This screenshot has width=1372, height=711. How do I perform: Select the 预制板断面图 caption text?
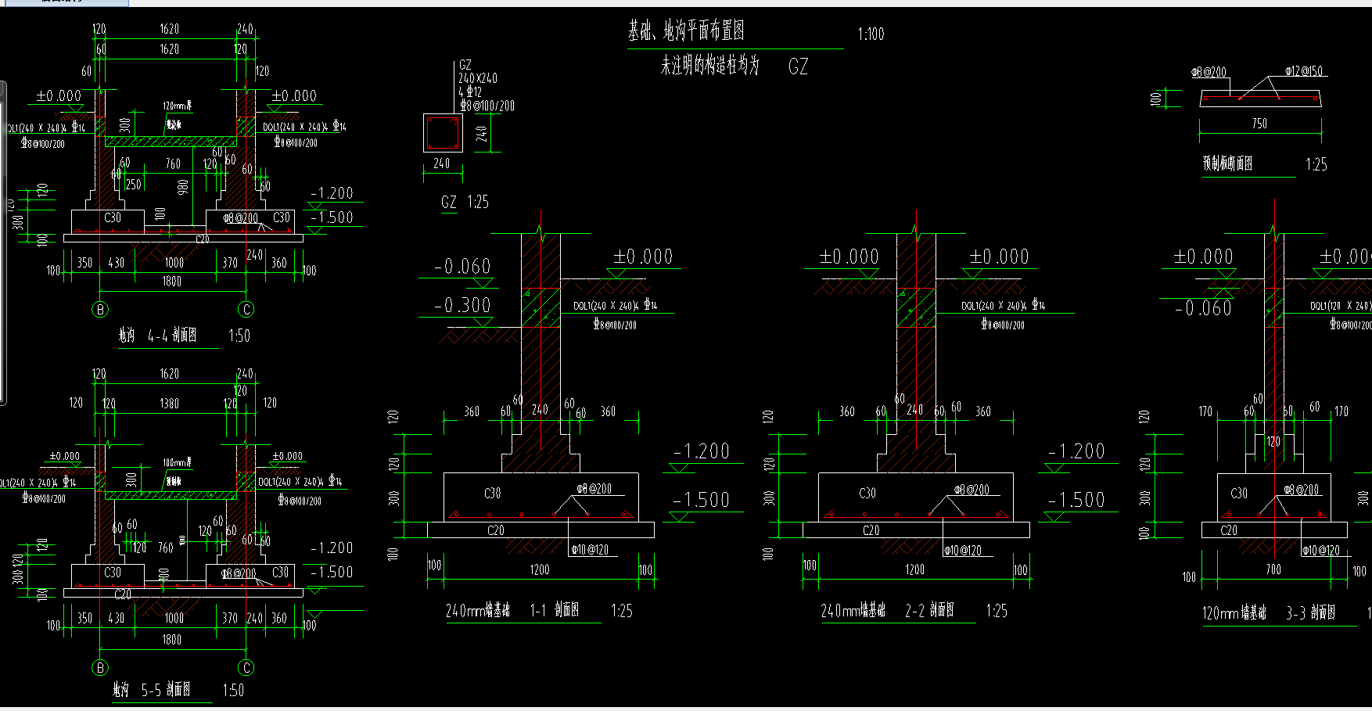pyautogui.click(x=1227, y=163)
